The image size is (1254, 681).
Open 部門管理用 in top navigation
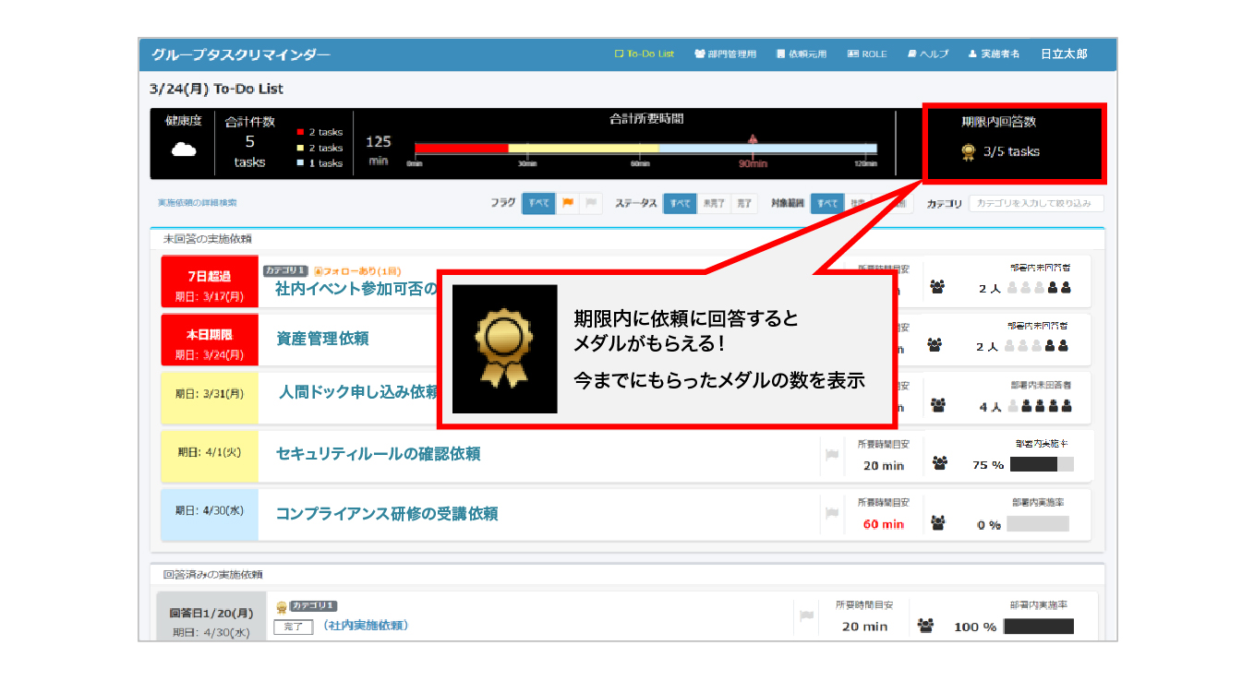(725, 54)
